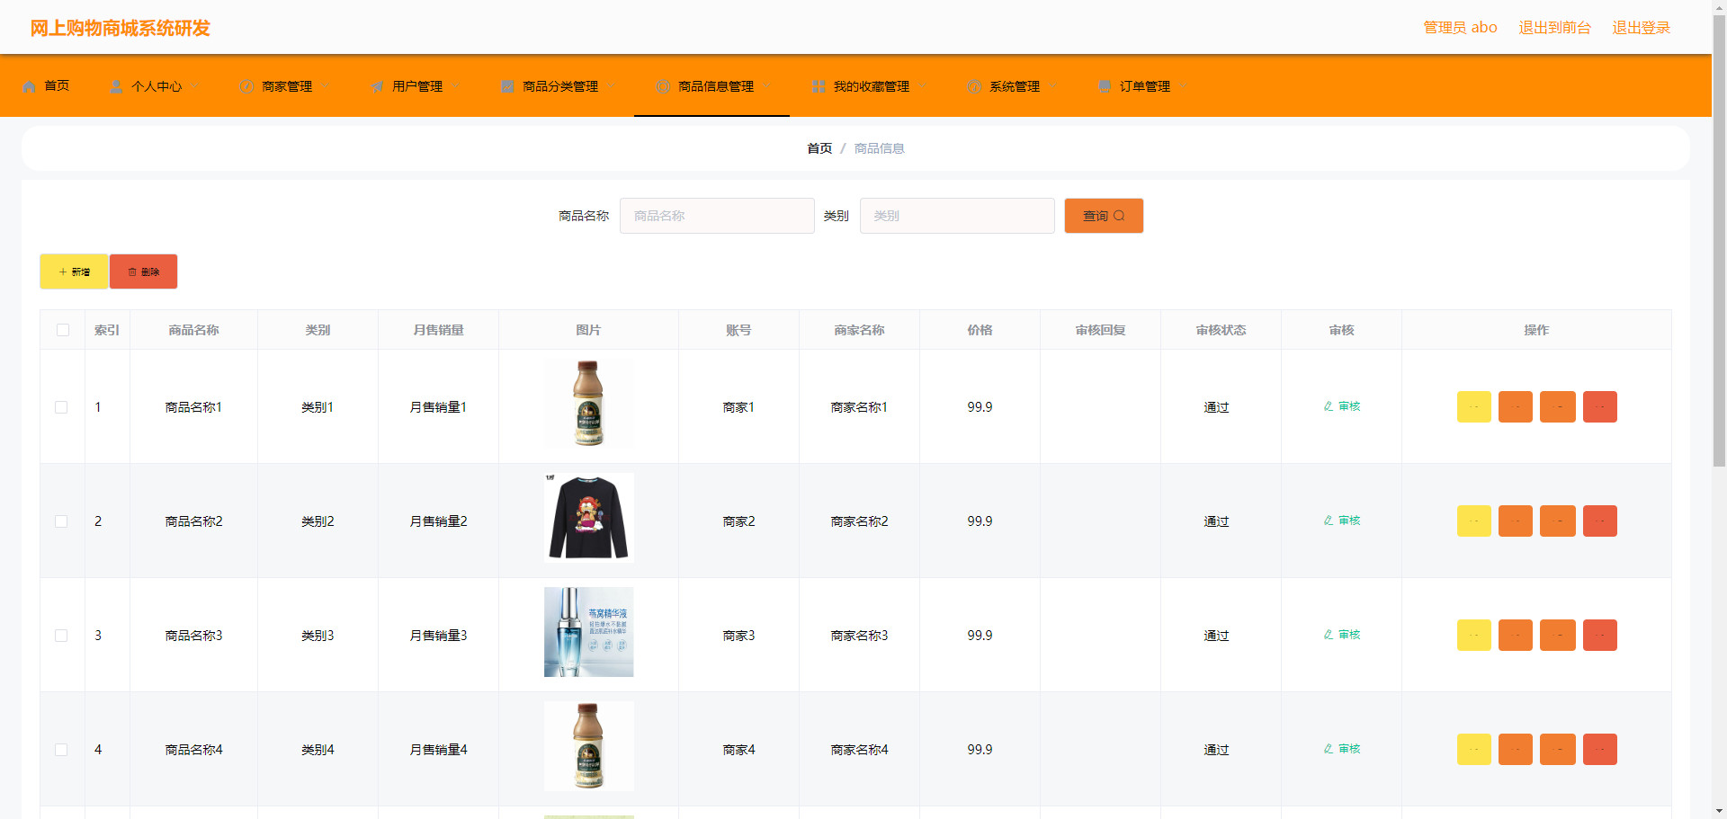Click the 退出登录 logout link
The width and height of the screenshot is (1727, 819).
pyautogui.click(x=1641, y=28)
